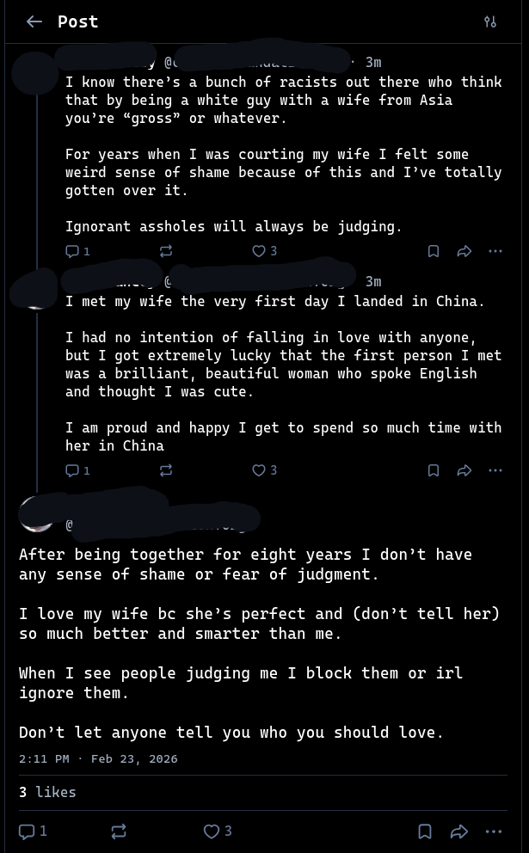Bookmark the first post in the thread
This screenshot has height=853, width=529.
(434, 251)
